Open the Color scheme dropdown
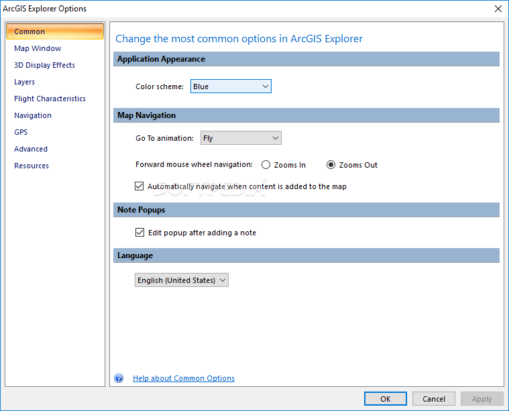The image size is (509, 411). [x=231, y=86]
